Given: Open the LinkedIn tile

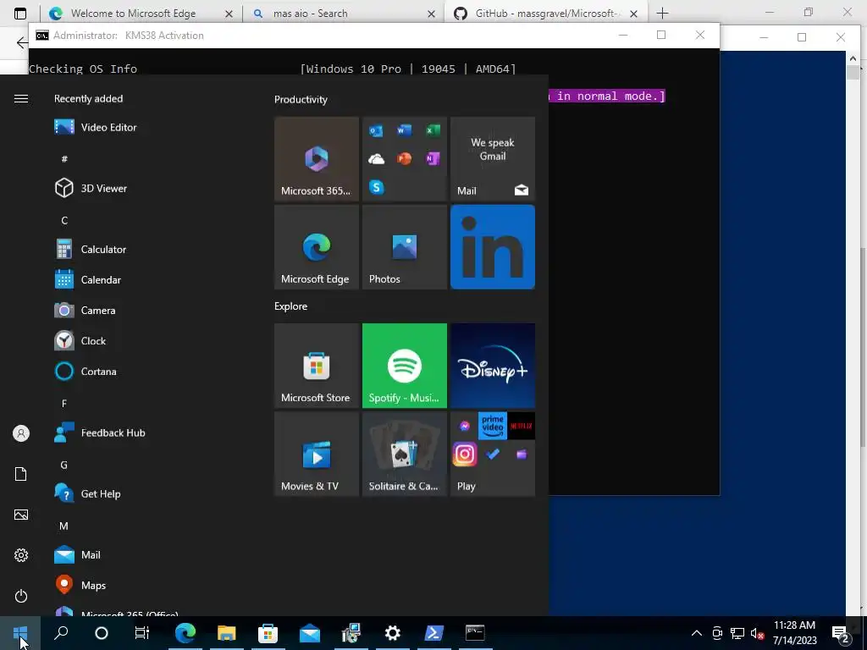Looking at the screenshot, I should [493, 247].
